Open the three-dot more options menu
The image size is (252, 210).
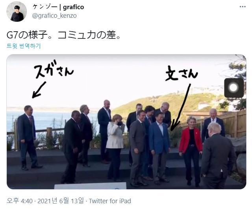243,7
